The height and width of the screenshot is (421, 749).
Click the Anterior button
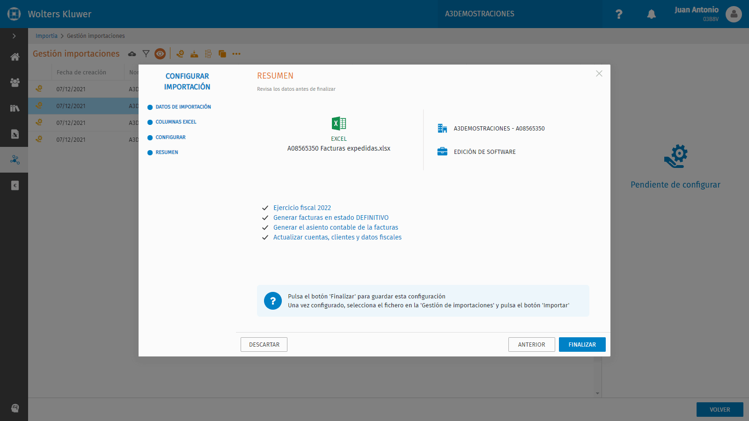(x=532, y=345)
